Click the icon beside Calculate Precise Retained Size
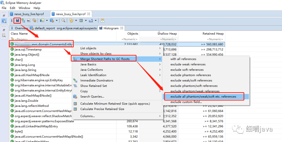The image size is (282, 142). tap(75, 109)
